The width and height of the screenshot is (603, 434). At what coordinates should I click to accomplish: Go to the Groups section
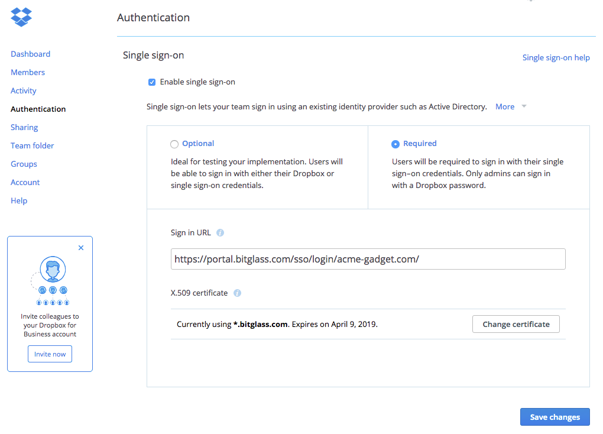coord(23,164)
